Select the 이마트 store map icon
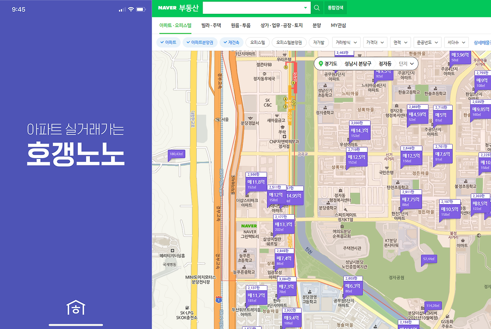Image resolution: width=491 pixels, height=329 pixels. coord(463,240)
